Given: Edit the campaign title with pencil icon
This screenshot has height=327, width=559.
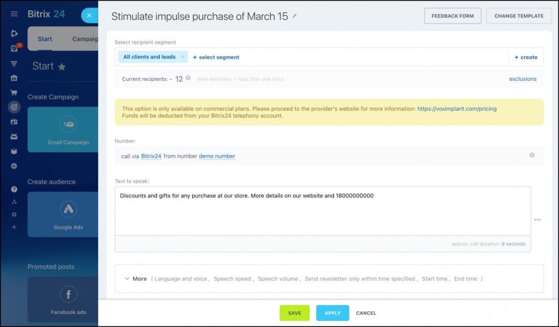Looking at the screenshot, I should coord(294,16).
